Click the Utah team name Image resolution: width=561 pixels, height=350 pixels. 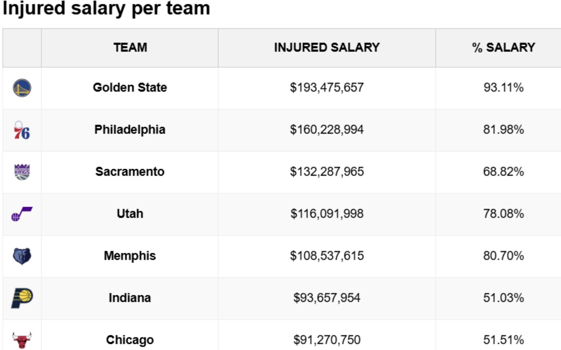click(x=130, y=214)
